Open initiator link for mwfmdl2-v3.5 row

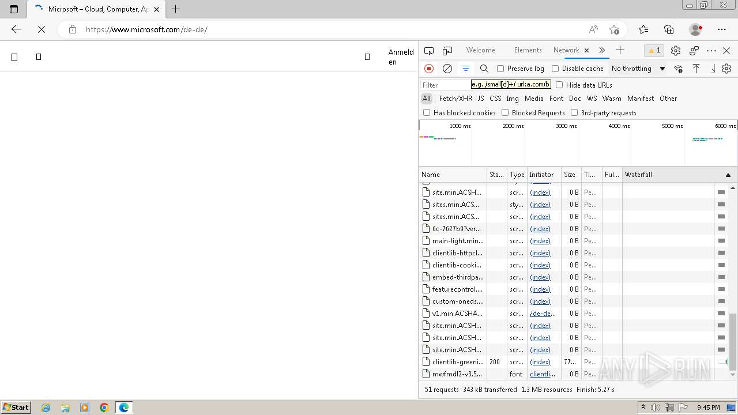pos(543,374)
